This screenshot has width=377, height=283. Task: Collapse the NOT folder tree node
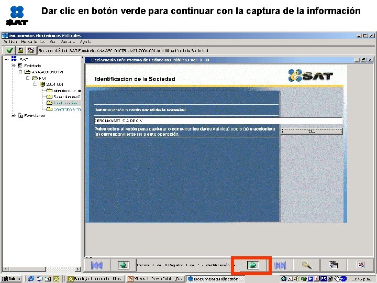(28, 78)
